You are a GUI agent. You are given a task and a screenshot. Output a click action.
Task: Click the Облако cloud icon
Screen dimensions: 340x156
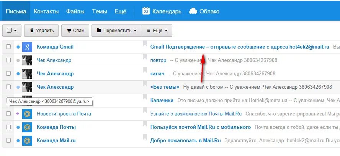click(x=193, y=11)
